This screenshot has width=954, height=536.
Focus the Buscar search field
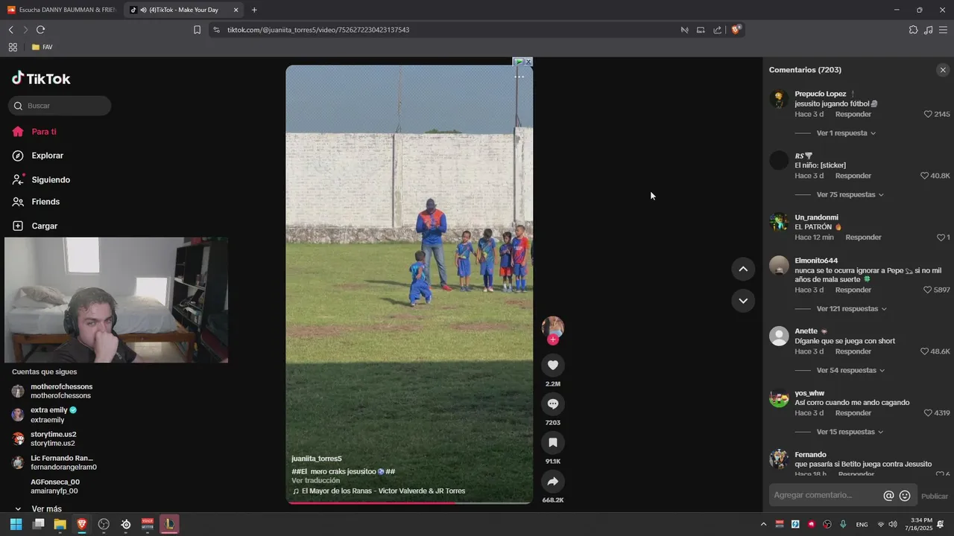point(60,106)
